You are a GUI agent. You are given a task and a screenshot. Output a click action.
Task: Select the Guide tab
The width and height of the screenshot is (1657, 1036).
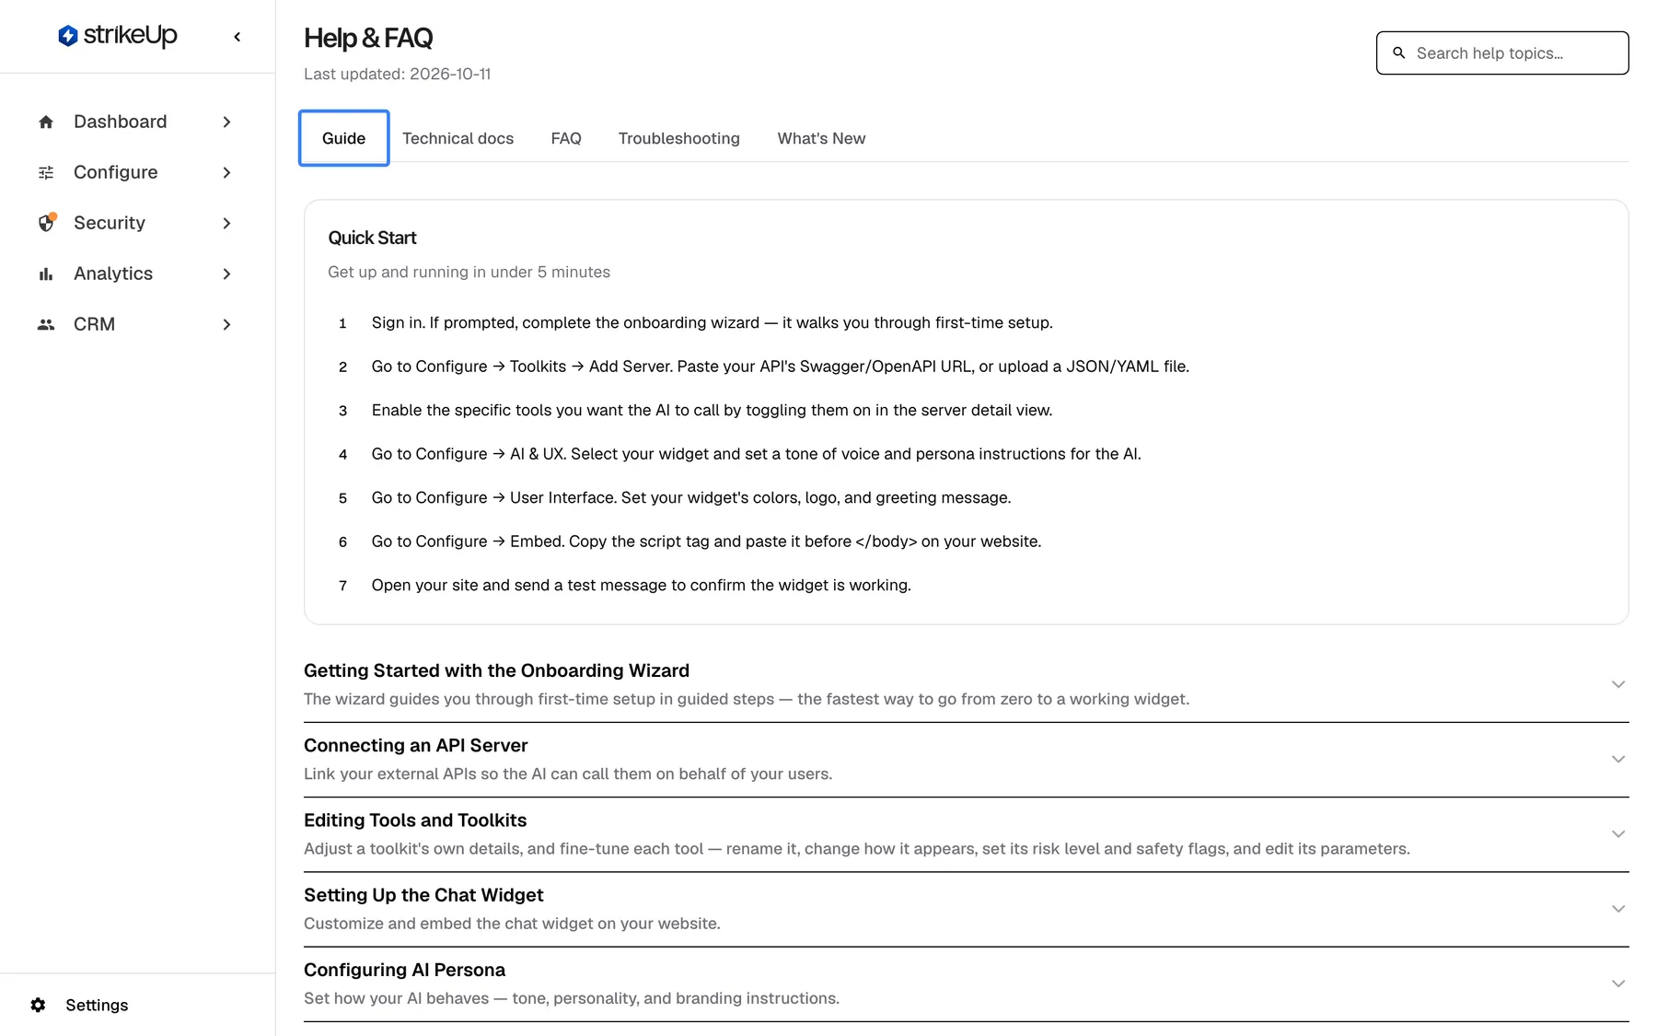coord(343,138)
